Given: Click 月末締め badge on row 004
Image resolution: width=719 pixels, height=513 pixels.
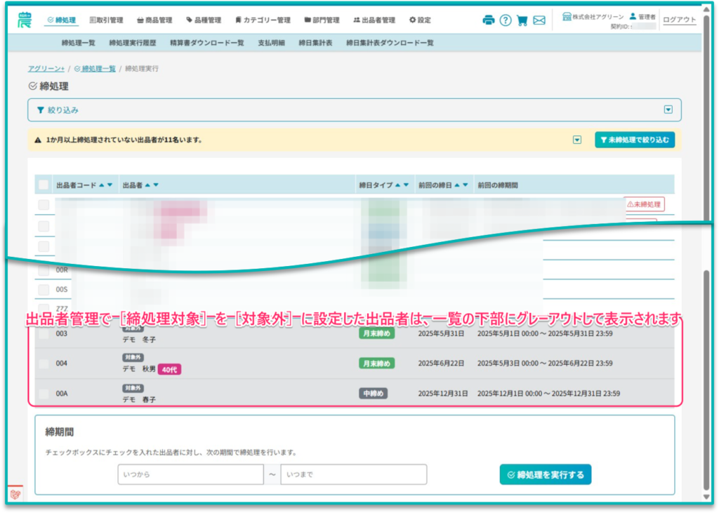Looking at the screenshot, I should click(376, 363).
